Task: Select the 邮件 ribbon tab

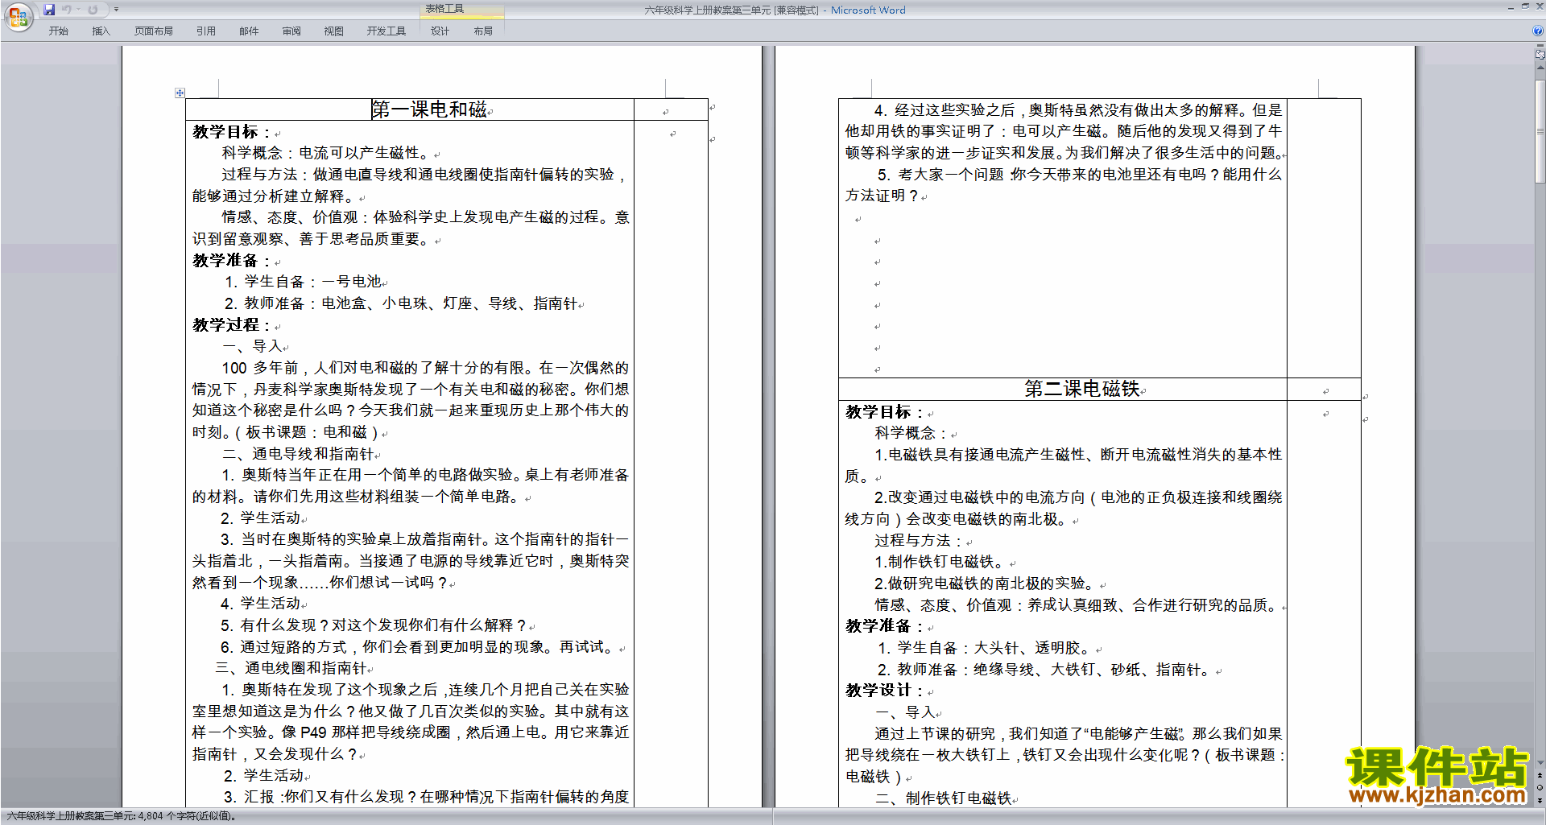Action: tap(249, 31)
